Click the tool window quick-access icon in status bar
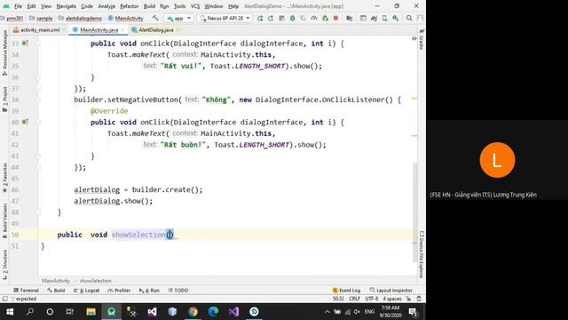Screen dimensions: 568x320 point(4,299)
